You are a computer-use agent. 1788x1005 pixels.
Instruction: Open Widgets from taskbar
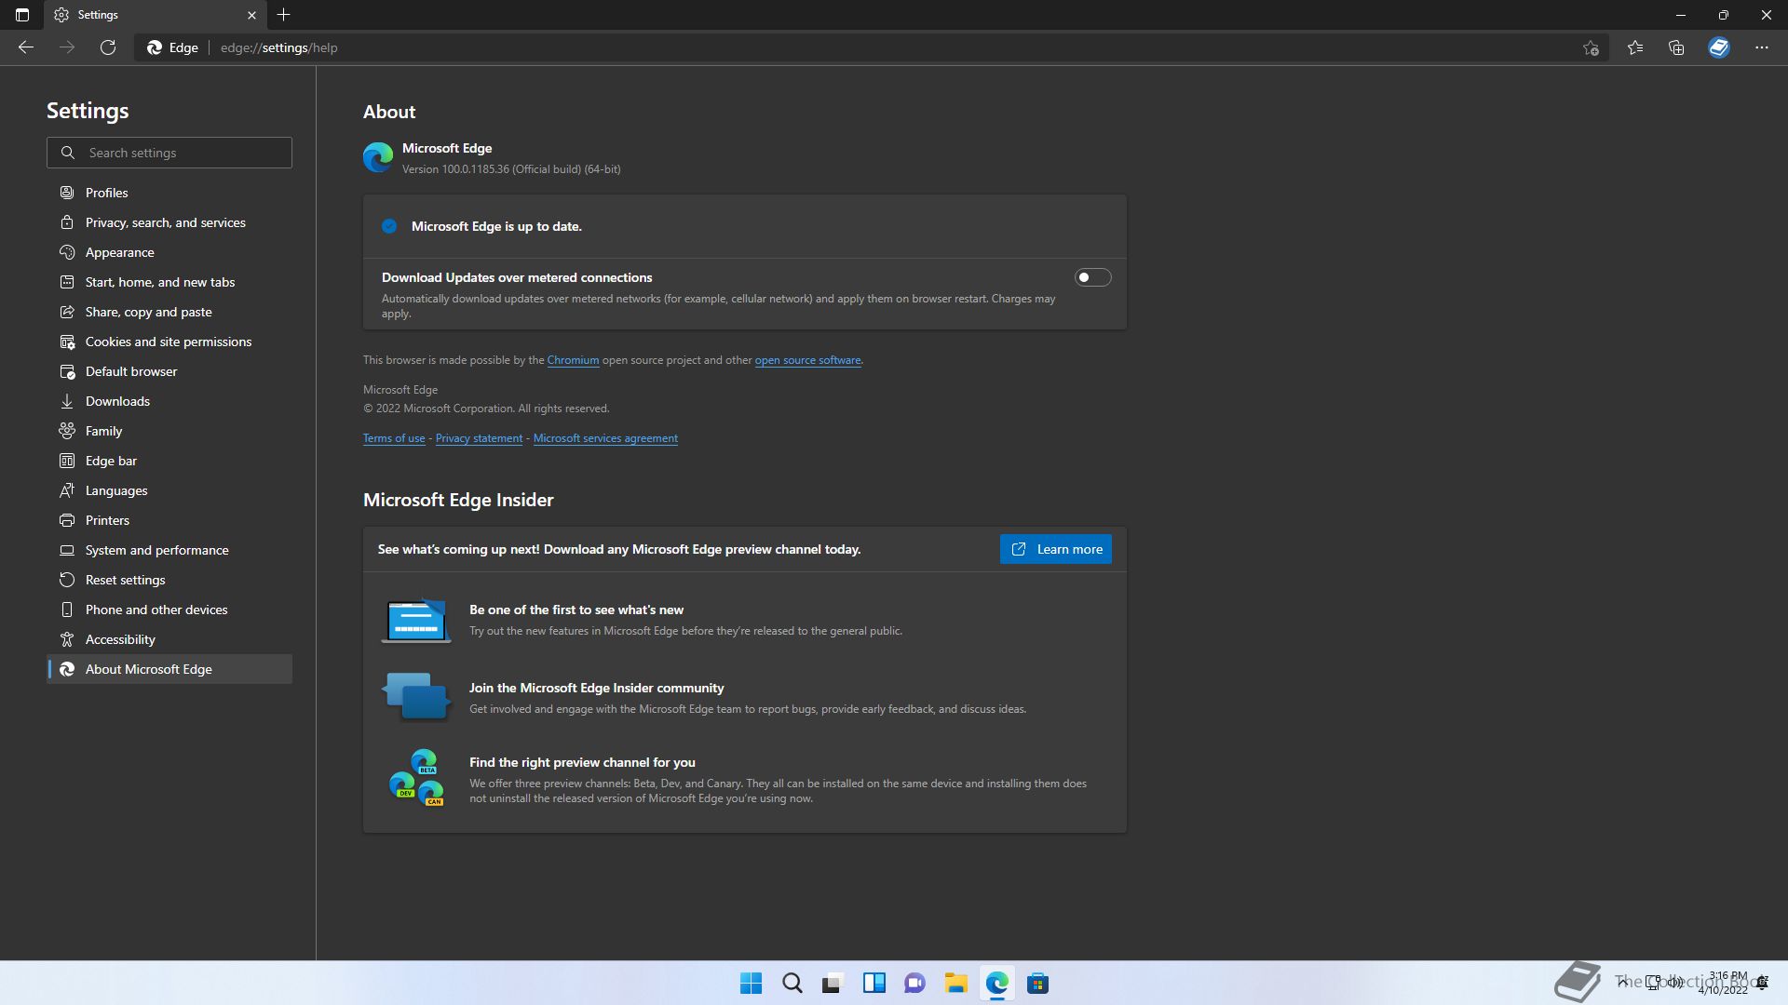click(874, 983)
